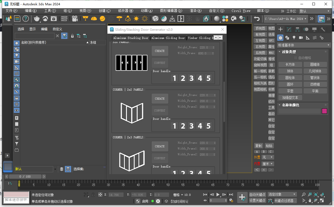Open the 选定对象 key filter dropdown
Screen dimensions: 334x207
[x=282, y=195]
